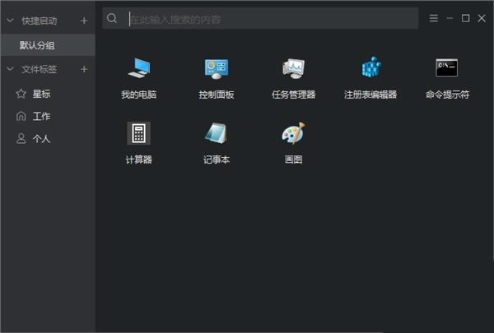Collapse the 文件标签 section chevron
494x333 pixels.
click(10, 69)
